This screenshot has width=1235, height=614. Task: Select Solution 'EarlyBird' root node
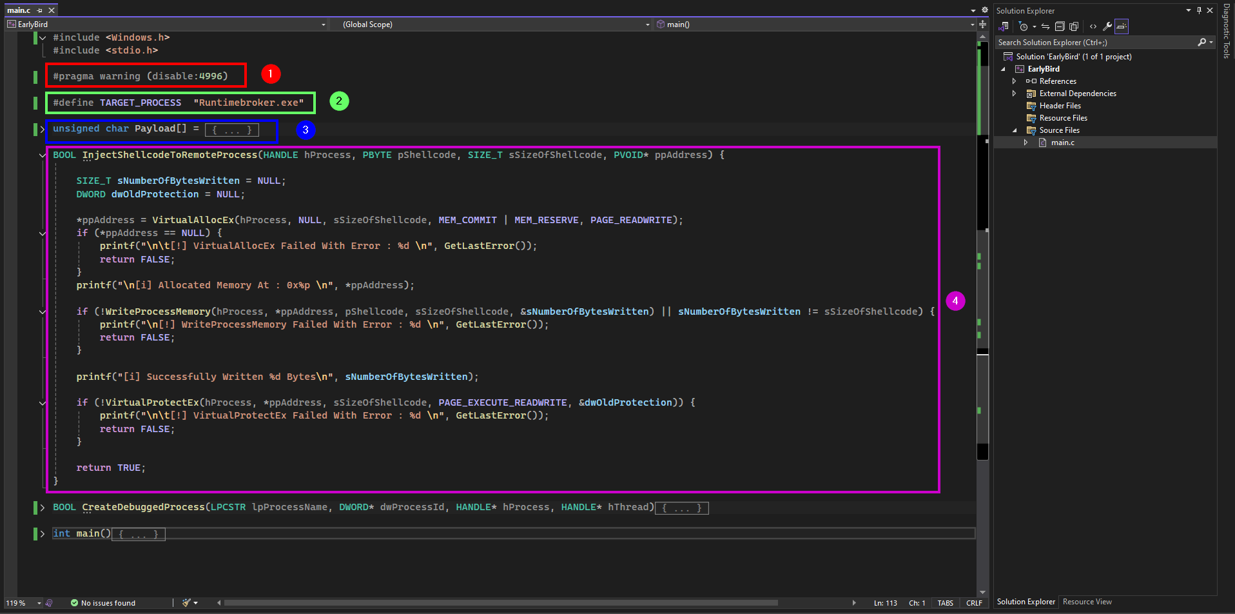click(1073, 57)
